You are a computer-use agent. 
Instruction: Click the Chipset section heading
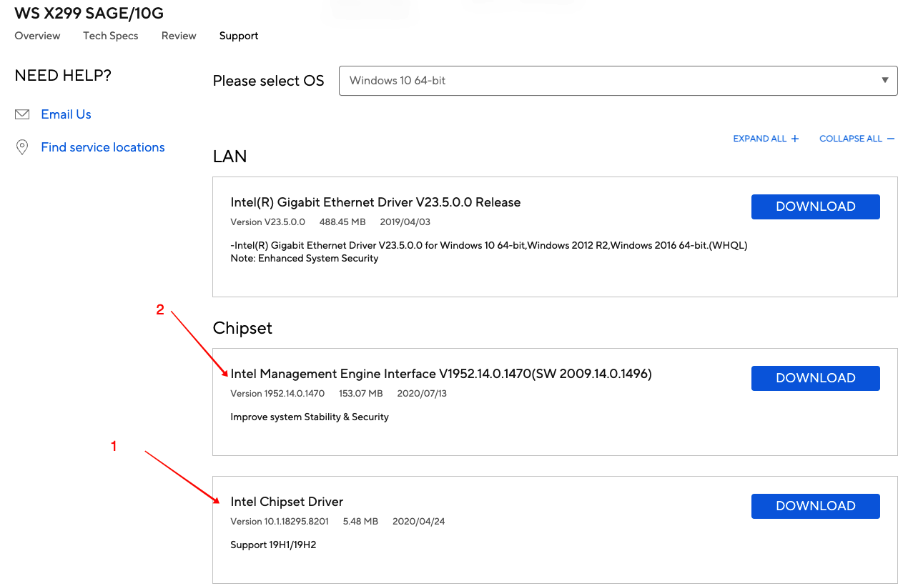[x=242, y=328]
